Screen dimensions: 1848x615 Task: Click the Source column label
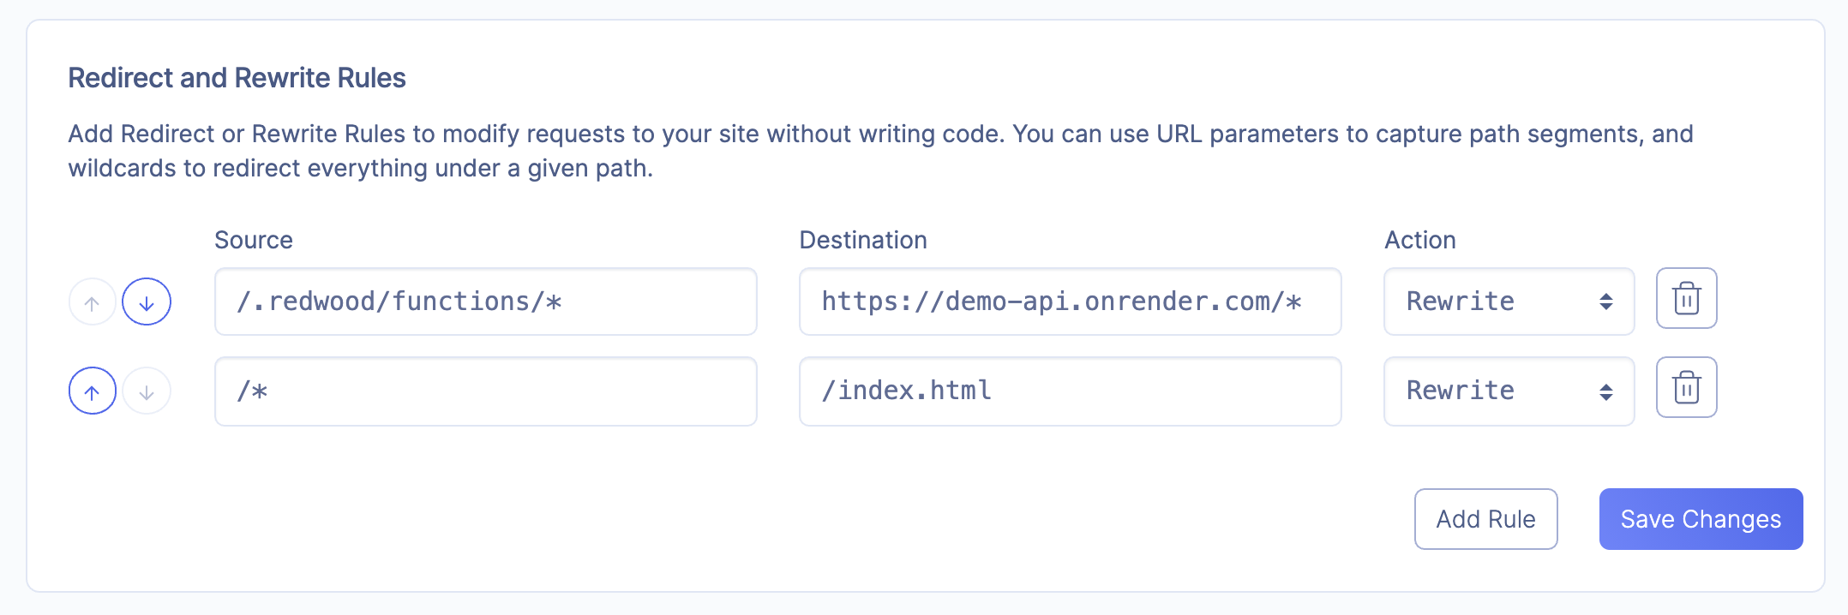point(254,240)
